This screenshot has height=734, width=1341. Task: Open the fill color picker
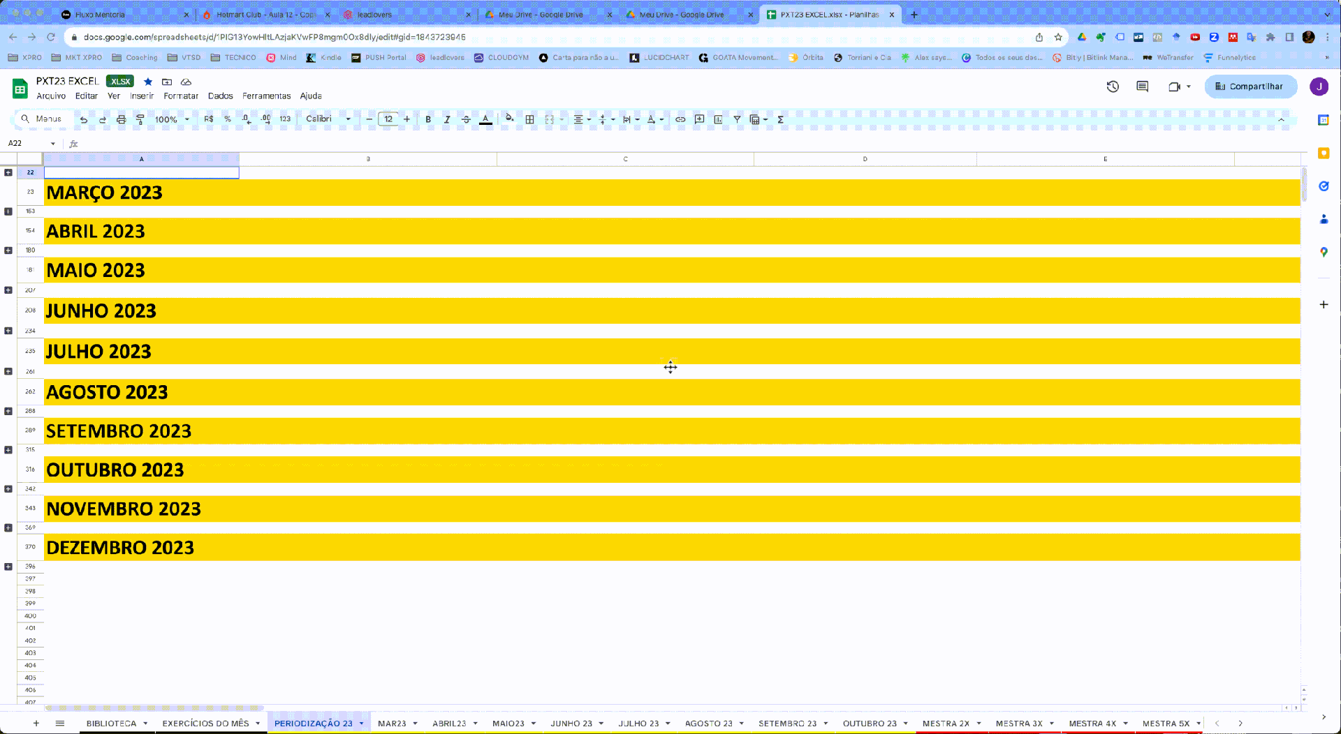click(510, 119)
